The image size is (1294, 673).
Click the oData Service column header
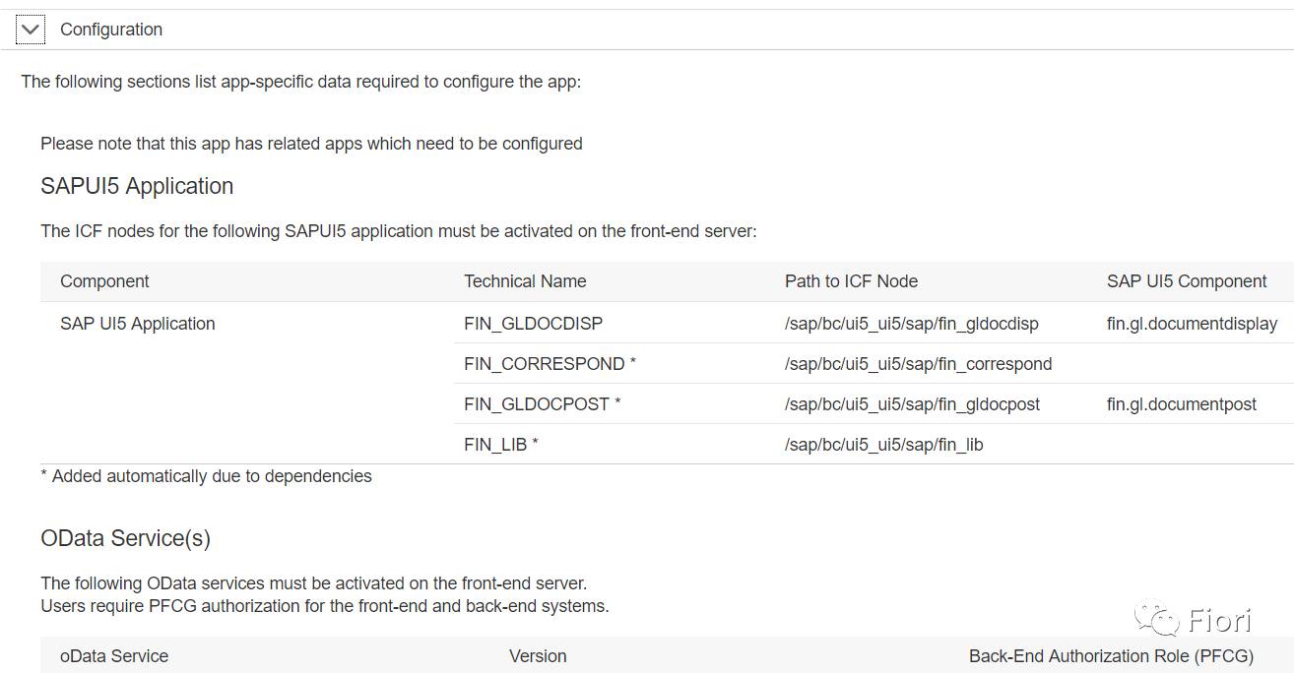point(114,656)
